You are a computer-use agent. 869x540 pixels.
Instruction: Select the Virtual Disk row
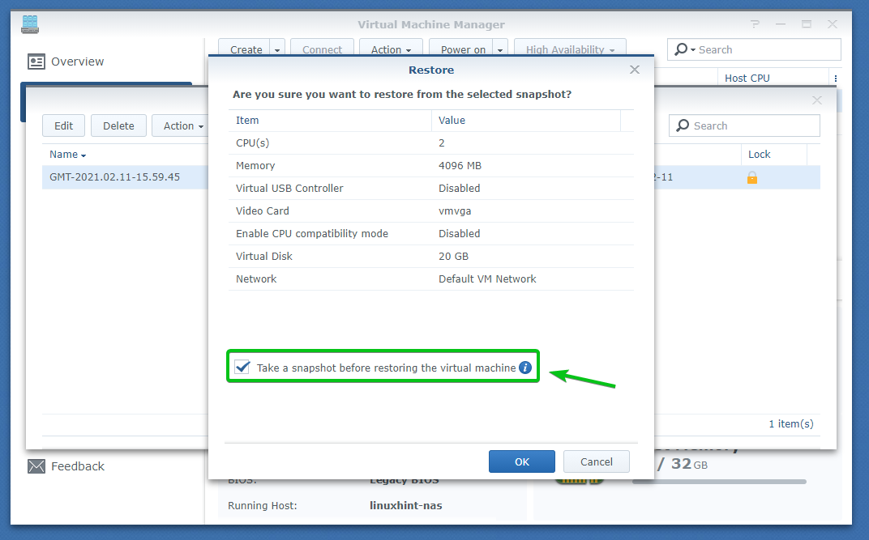pyautogui.click(x=431, y=256)
